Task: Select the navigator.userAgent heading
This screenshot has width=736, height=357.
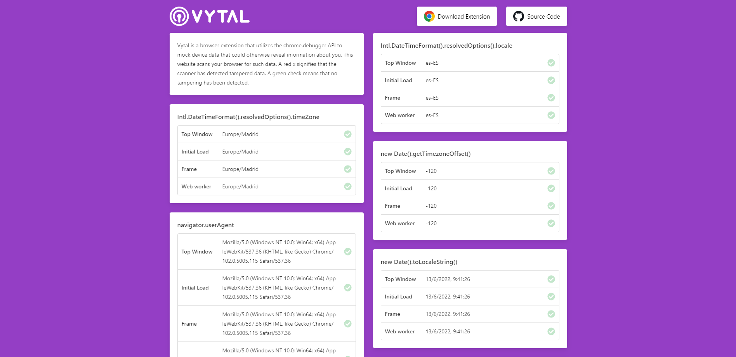Action: (x=206, y=225)
